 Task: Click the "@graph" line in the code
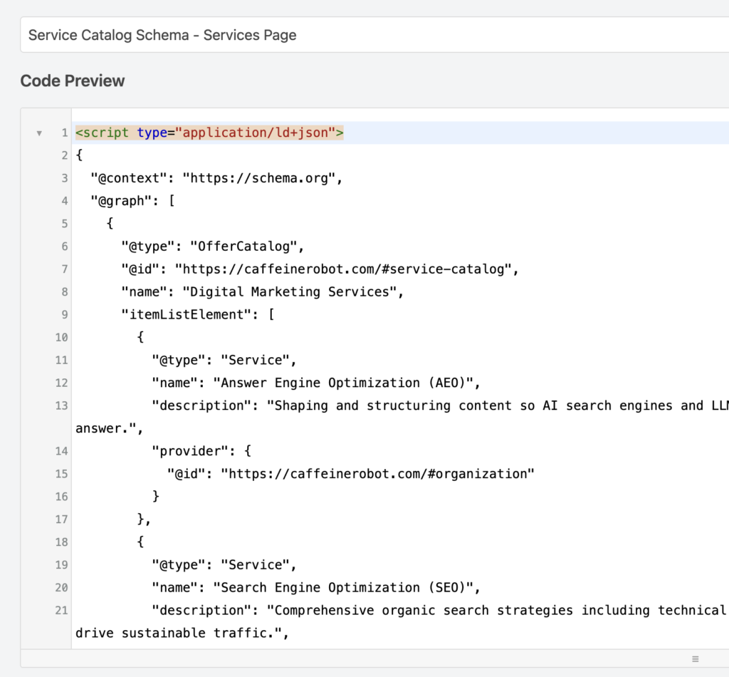coord(132,201)
